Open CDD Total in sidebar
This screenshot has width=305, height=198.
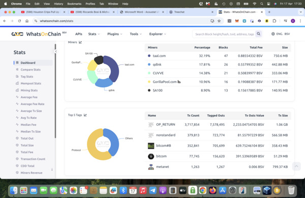27,166
